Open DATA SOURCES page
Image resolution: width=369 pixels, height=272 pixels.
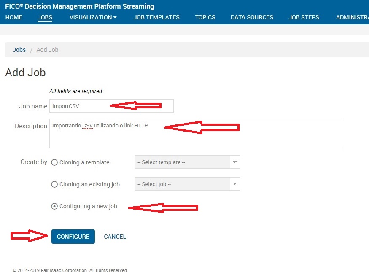click(252, 17)
